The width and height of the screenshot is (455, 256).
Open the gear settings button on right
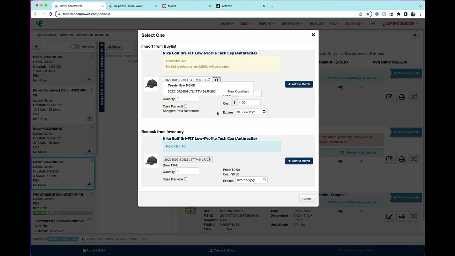(415, 35)
